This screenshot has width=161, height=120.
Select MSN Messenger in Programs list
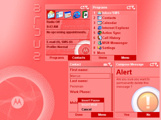pyautogui.click(x=114, y=43)
